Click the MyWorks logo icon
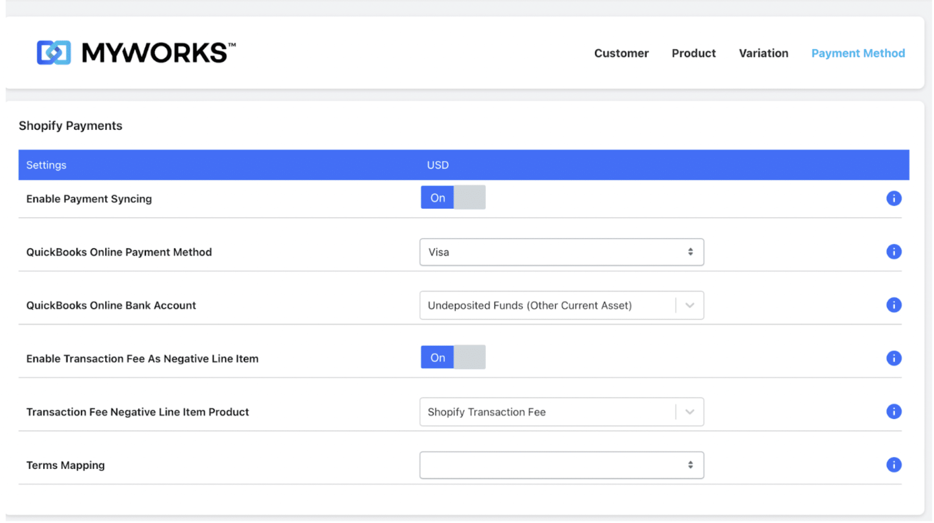 54,52
